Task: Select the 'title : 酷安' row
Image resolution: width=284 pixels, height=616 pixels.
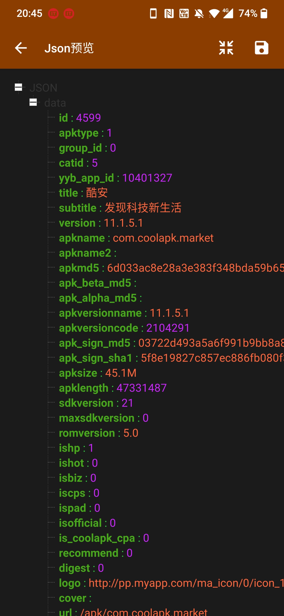Action: [x=83, y=193]
